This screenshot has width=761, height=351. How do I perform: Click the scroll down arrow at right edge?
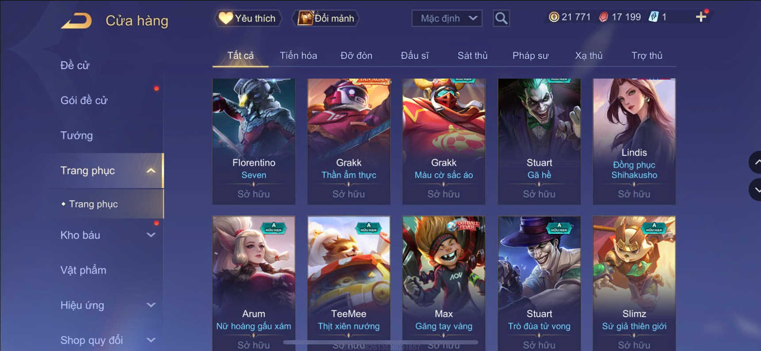pos(755,190)
